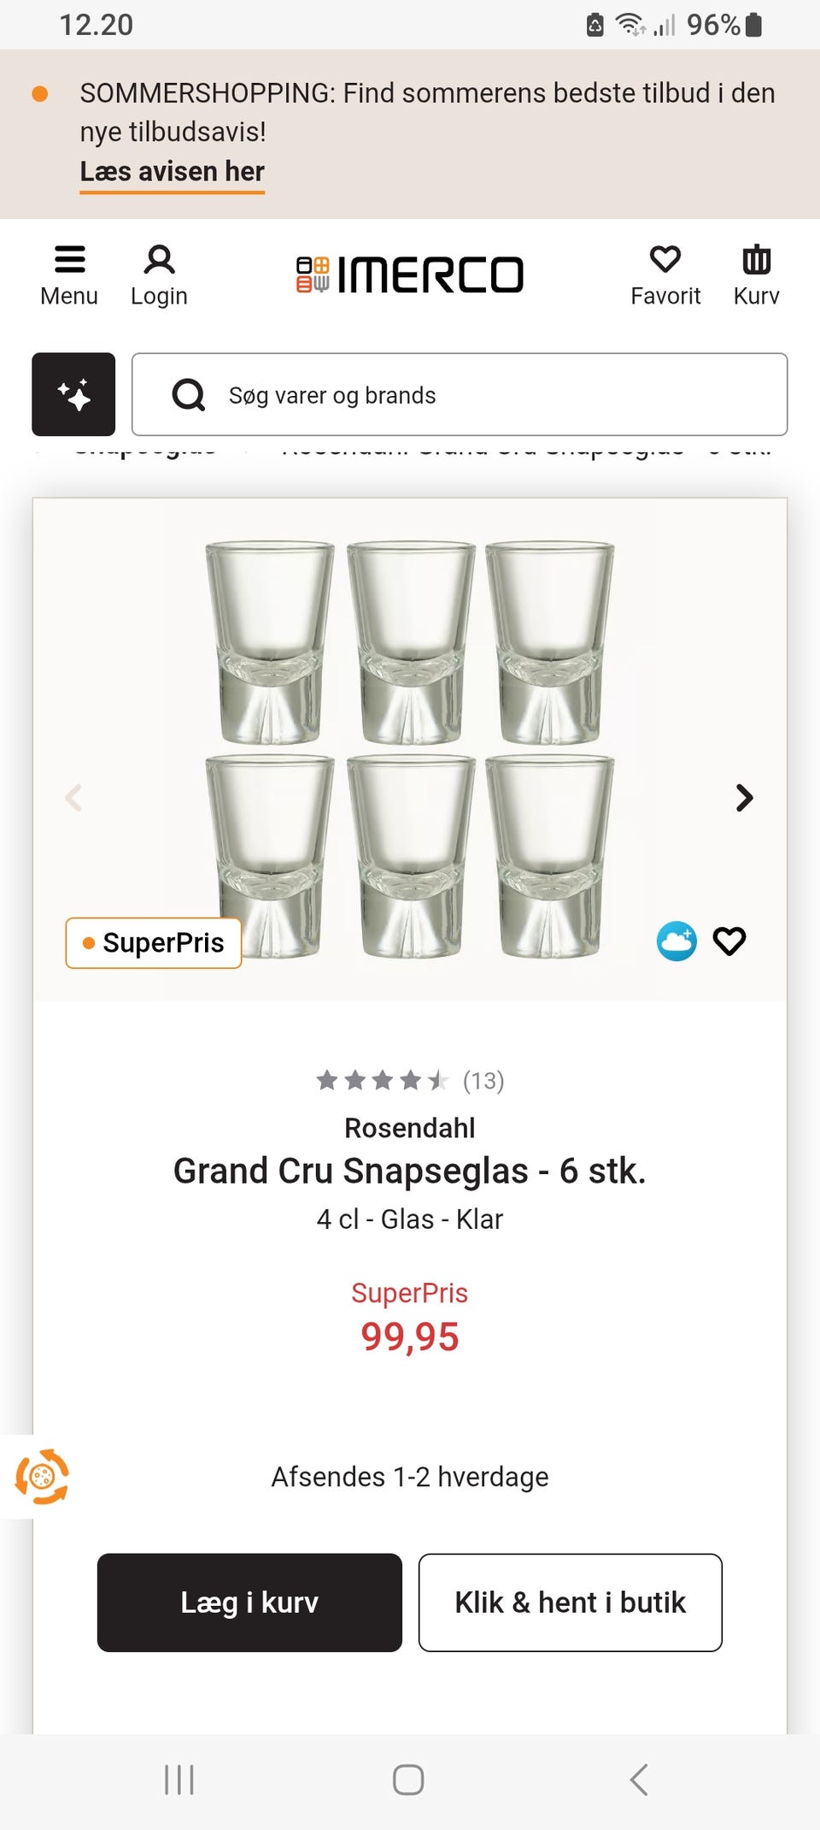Screen dimensions: 820x1830
Task: Show previous product image with left chevron
Action: [74, 798]
